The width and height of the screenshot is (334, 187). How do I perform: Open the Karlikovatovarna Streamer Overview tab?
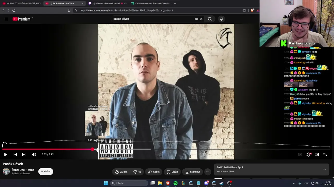click(x=150, y=3)
